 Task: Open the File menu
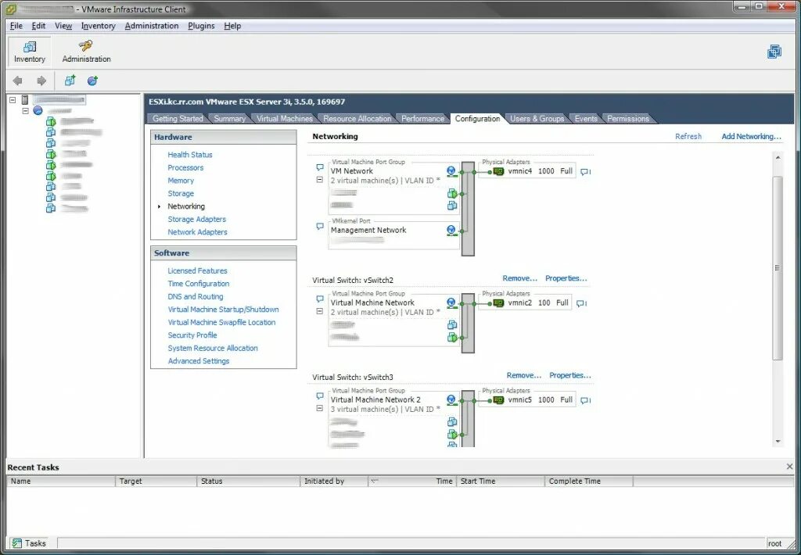pos(16,26)
